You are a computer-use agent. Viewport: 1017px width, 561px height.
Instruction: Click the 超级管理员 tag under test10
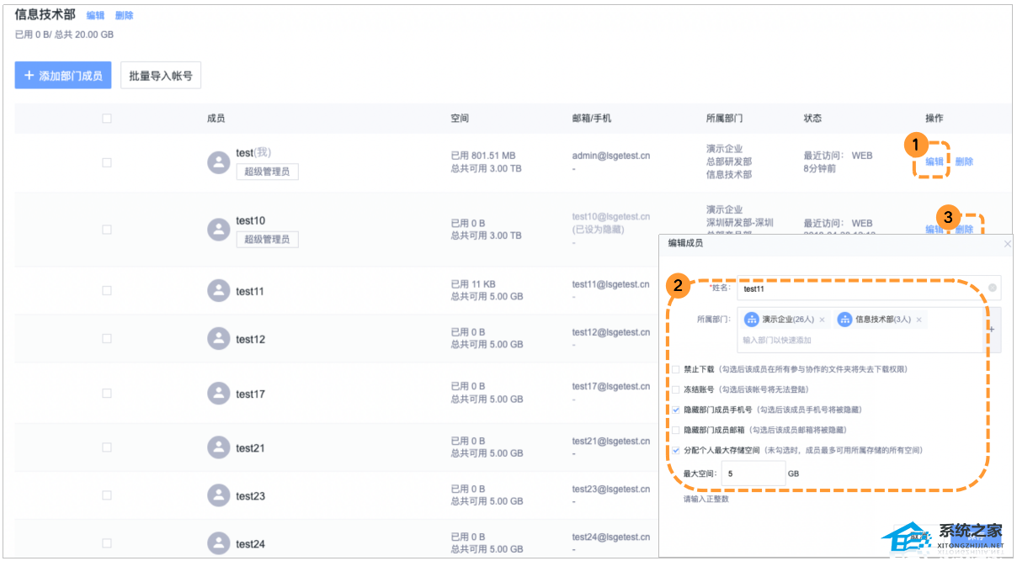[267, 240]
